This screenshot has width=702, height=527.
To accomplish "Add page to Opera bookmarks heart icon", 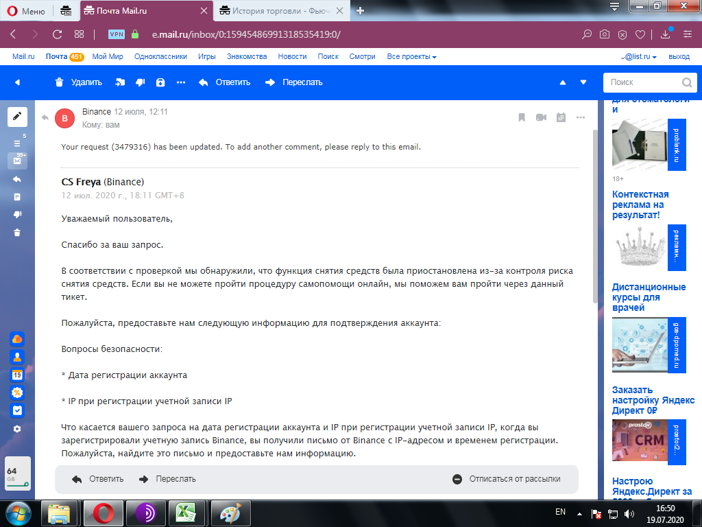I will point(640,34).
